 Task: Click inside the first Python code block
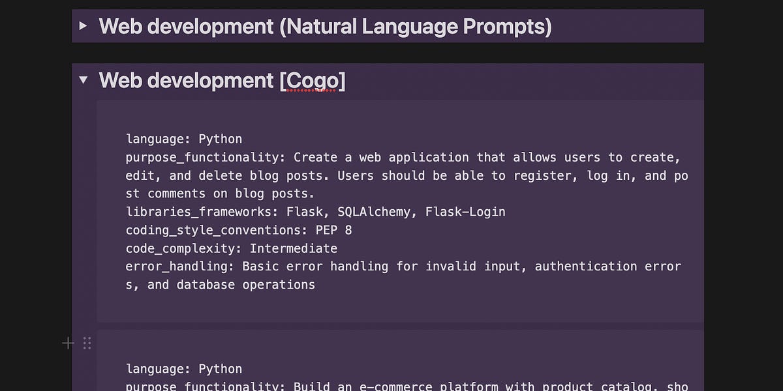[391, 209]
